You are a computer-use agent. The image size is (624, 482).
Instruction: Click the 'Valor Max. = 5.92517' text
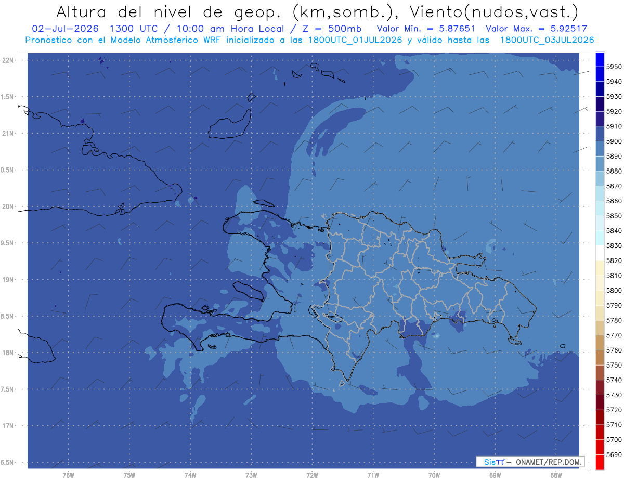536,29
